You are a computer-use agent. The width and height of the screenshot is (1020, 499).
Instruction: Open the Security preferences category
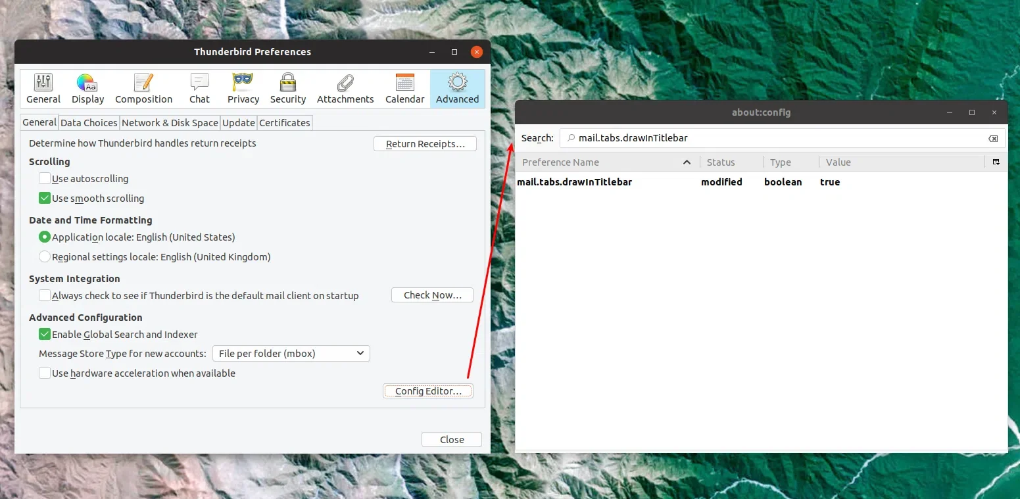click(288, 89)
